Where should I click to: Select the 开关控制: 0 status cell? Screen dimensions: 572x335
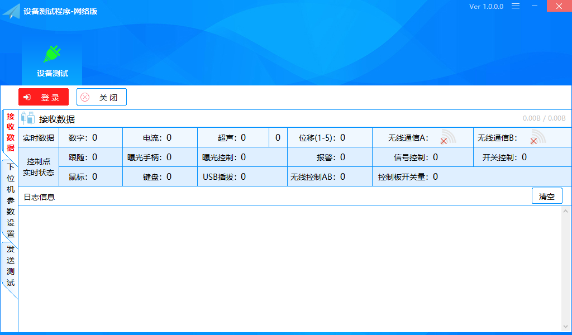point(522,157)
